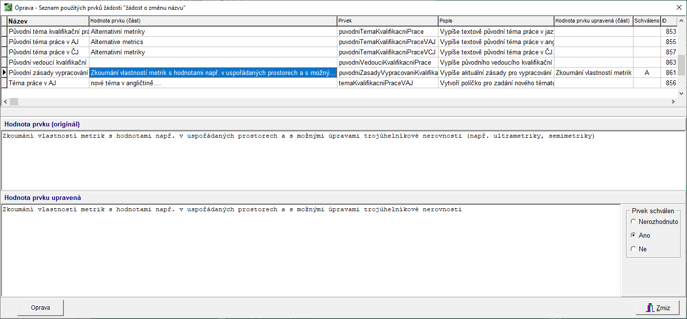Select the Ano radio option

coord(633,236)
